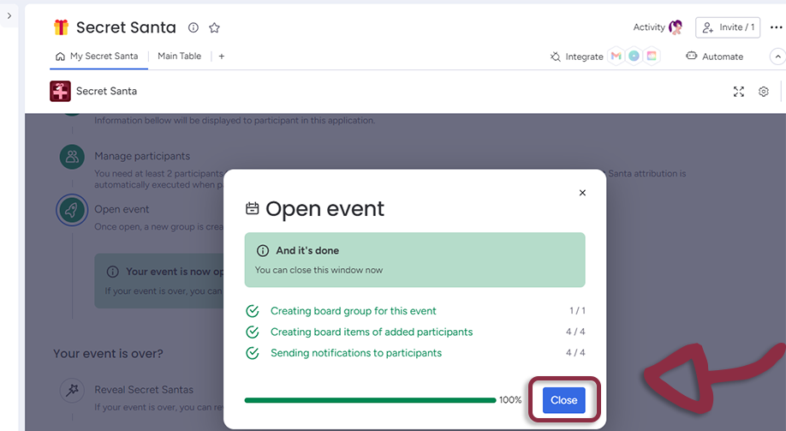Collapse the board header with the chevron
Screen dimensions: 786x431
(x=777, y=57)
